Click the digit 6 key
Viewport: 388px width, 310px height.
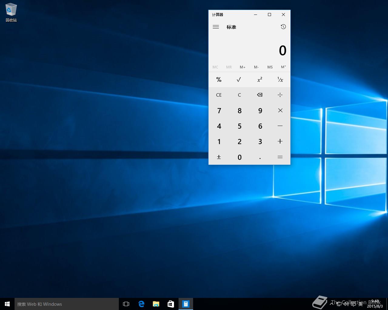tap(260, 126)
